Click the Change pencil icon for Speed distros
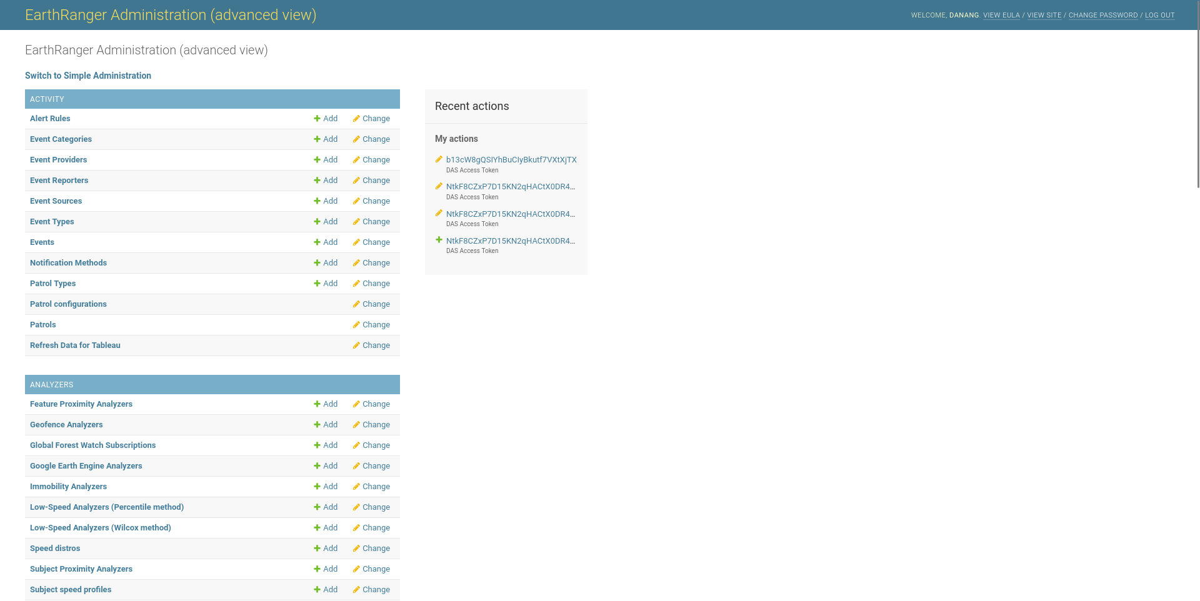Screen dimensions: 1200x601 356,549
